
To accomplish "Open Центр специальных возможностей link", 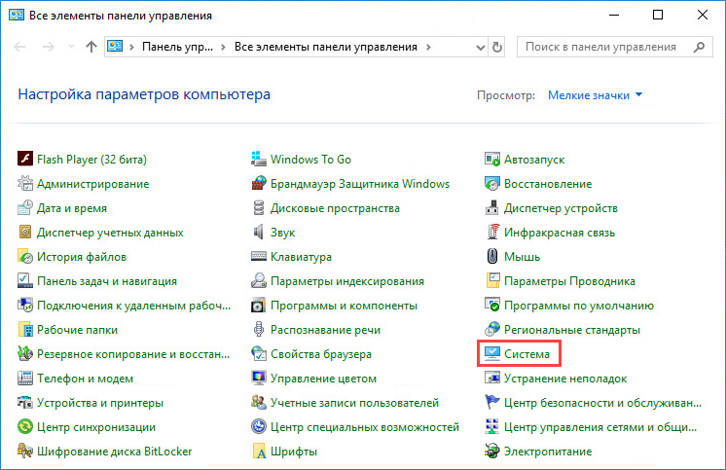I will click(365, 427).
